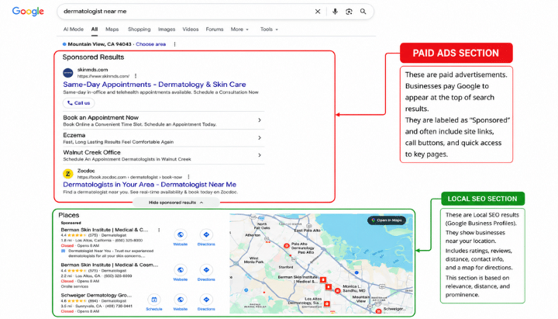Switch to Images tab
The height and width of the screenshot is (319, 558).
tap(167, 29)
